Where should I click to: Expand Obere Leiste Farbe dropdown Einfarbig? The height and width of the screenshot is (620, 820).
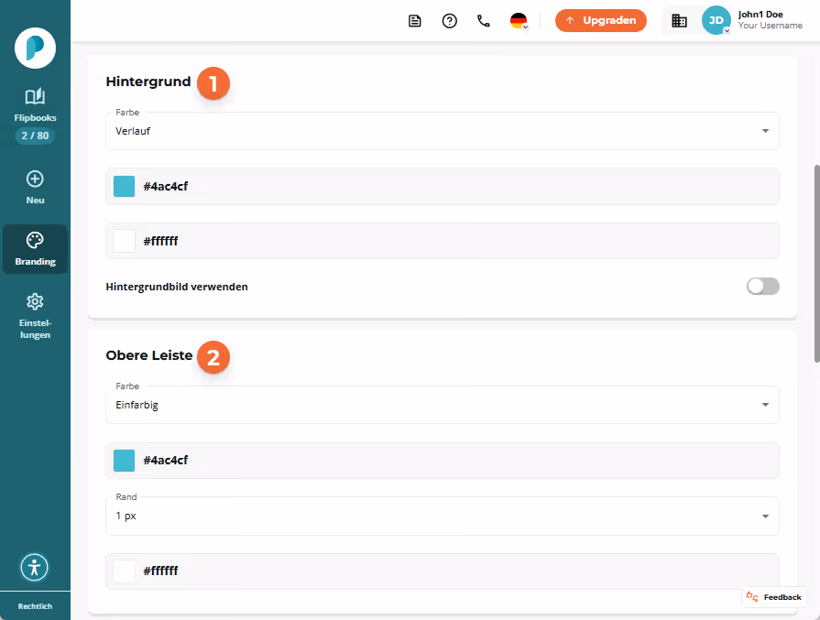tap(443, 405)
